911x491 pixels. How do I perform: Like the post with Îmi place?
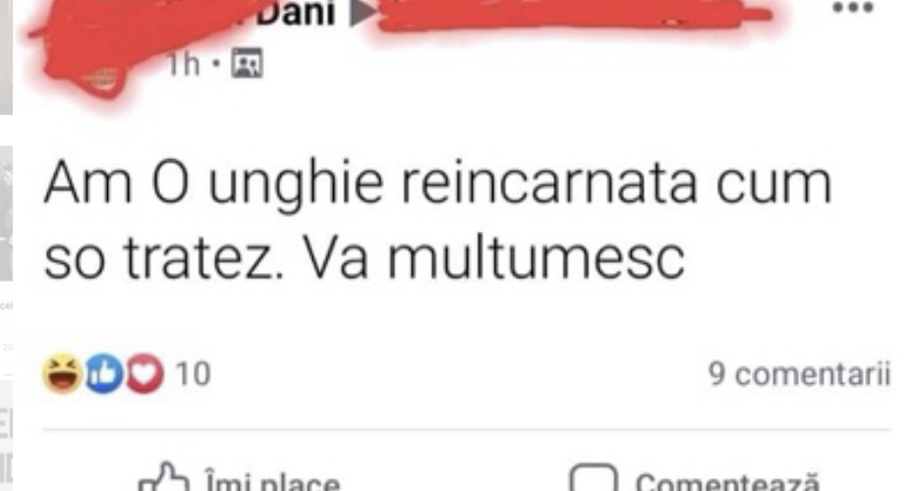[x=272, y=482]
